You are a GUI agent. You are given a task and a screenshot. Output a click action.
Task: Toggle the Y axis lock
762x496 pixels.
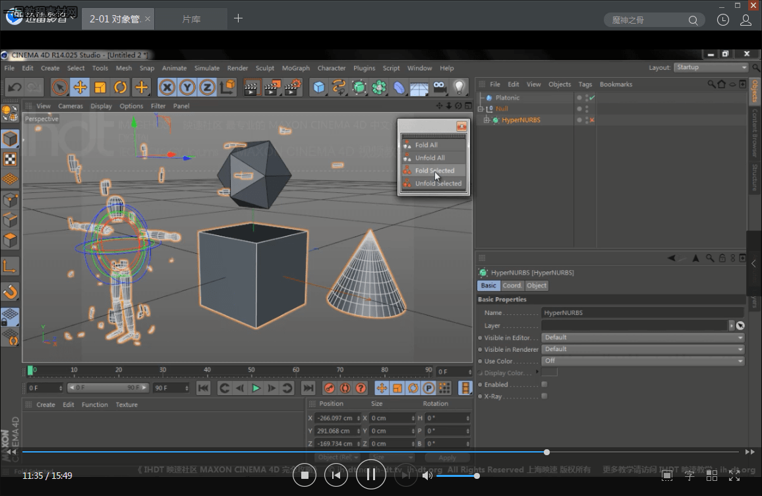pos(187,88)
